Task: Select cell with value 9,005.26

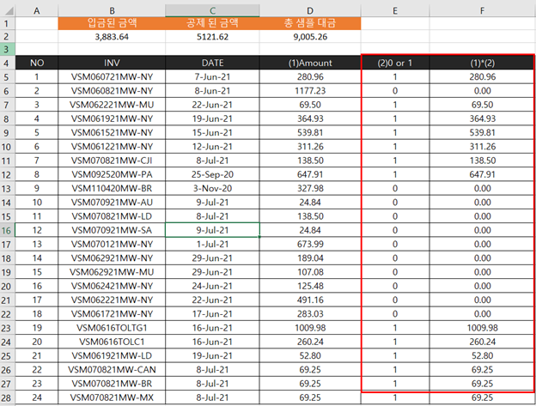Action: [x=310, y=37]
